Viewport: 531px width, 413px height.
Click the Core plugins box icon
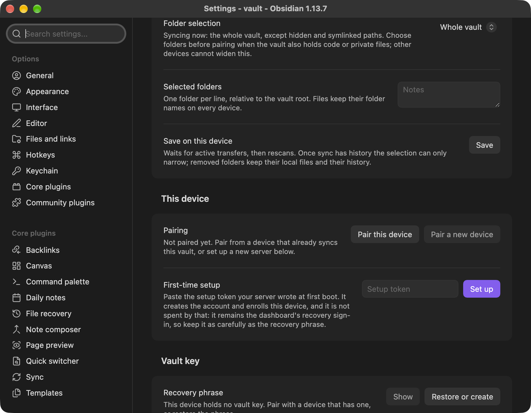(x=17, y=187)
